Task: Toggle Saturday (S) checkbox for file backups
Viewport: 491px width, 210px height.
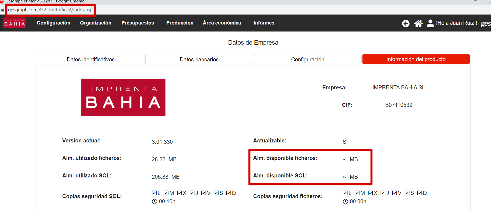Action: coord(407,193)
